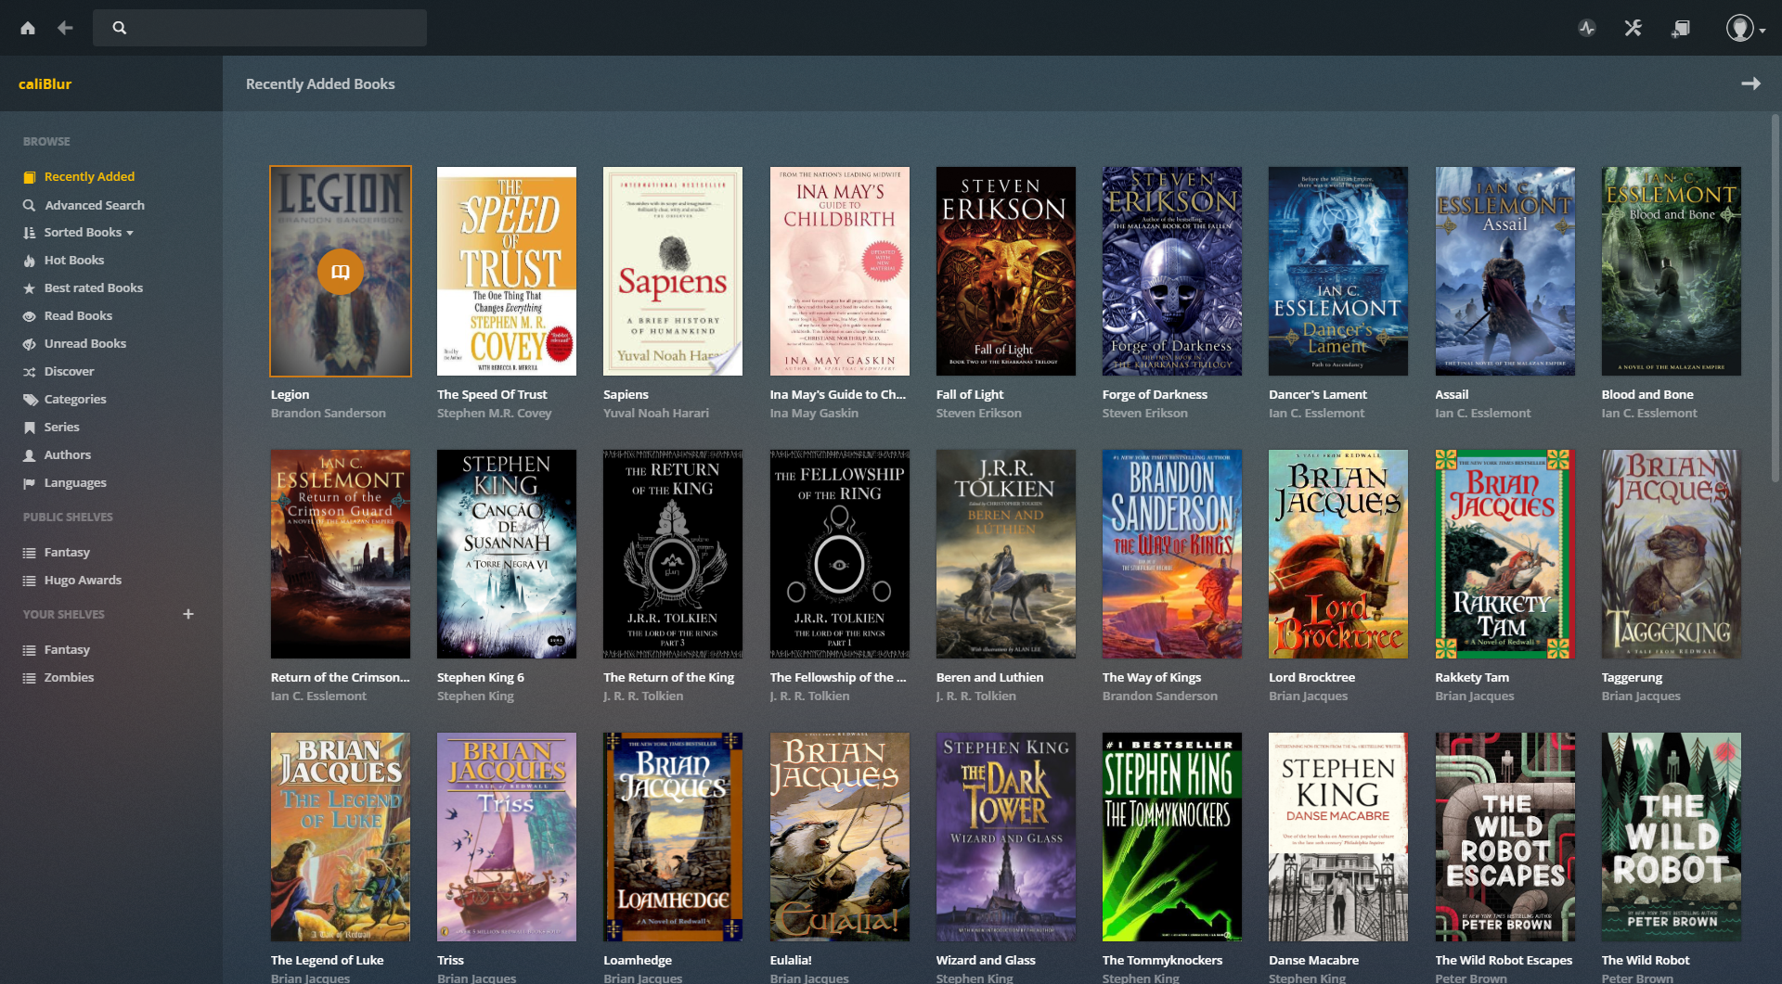The width and height of the screenshot is (1782, 984).
Task: Click the Wizard and Glass title
Action: 986,961
